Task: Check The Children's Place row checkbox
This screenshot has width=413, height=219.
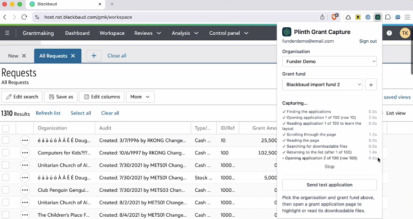Action: (x=6, y=215)
